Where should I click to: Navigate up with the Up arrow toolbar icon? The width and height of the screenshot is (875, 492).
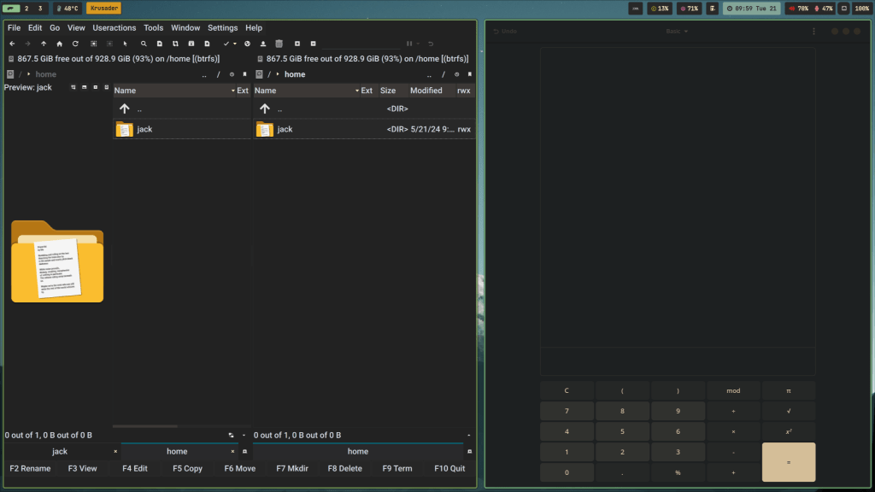coord(44,44)
